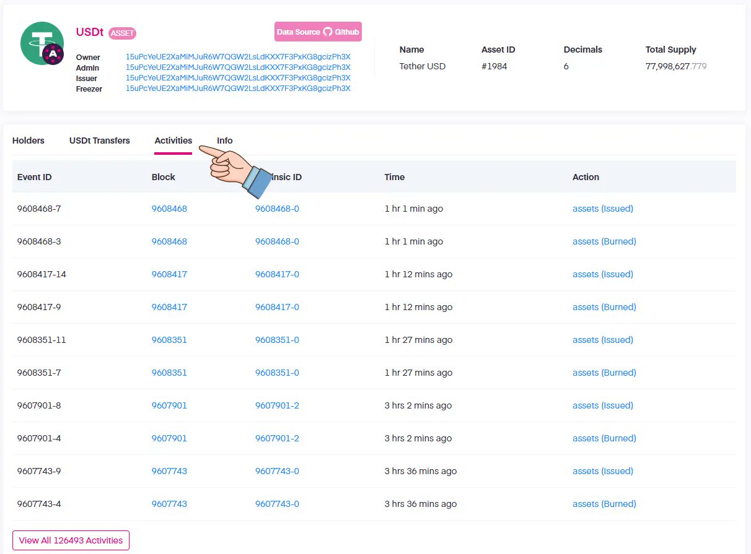This screenshot has height=554, width=751.
Task: Open the Issuer address link
Action: tap(238, 78)
